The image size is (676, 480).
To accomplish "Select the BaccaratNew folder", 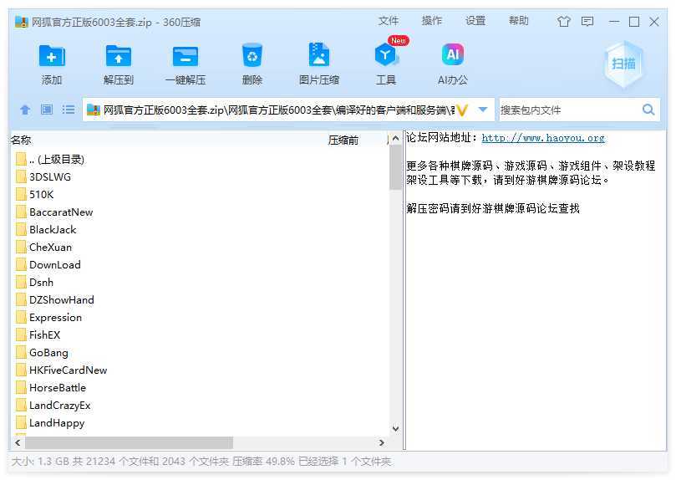I will tap(61, 212).
